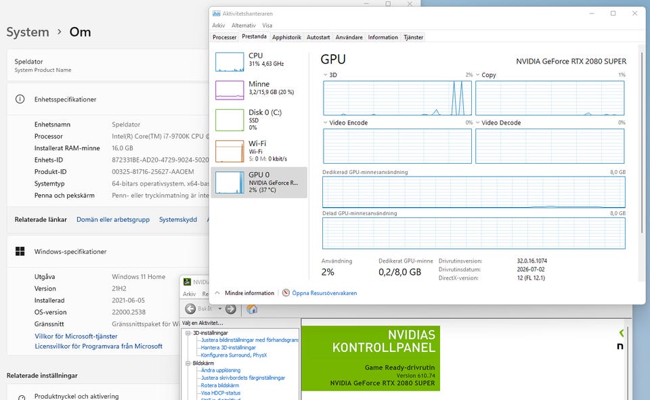Select the Wi-Fi performance graph item
Screen dimensions: 650x400
click(230, 151)
